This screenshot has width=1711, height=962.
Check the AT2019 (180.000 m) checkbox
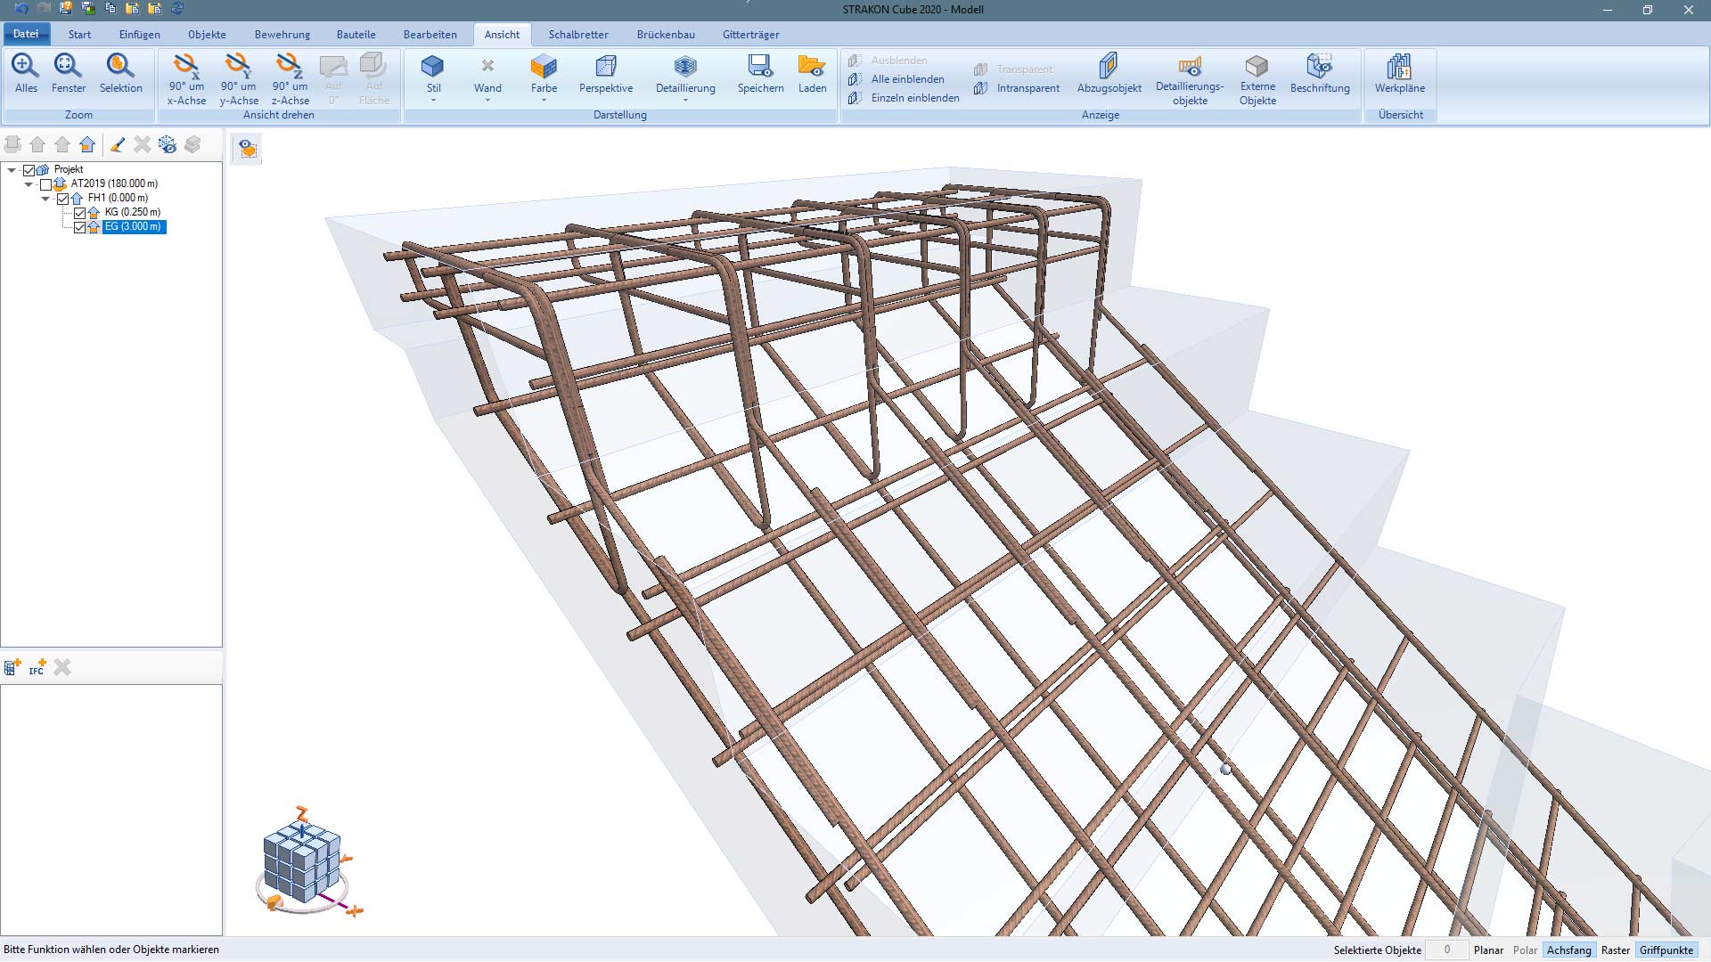coord(46,184)
